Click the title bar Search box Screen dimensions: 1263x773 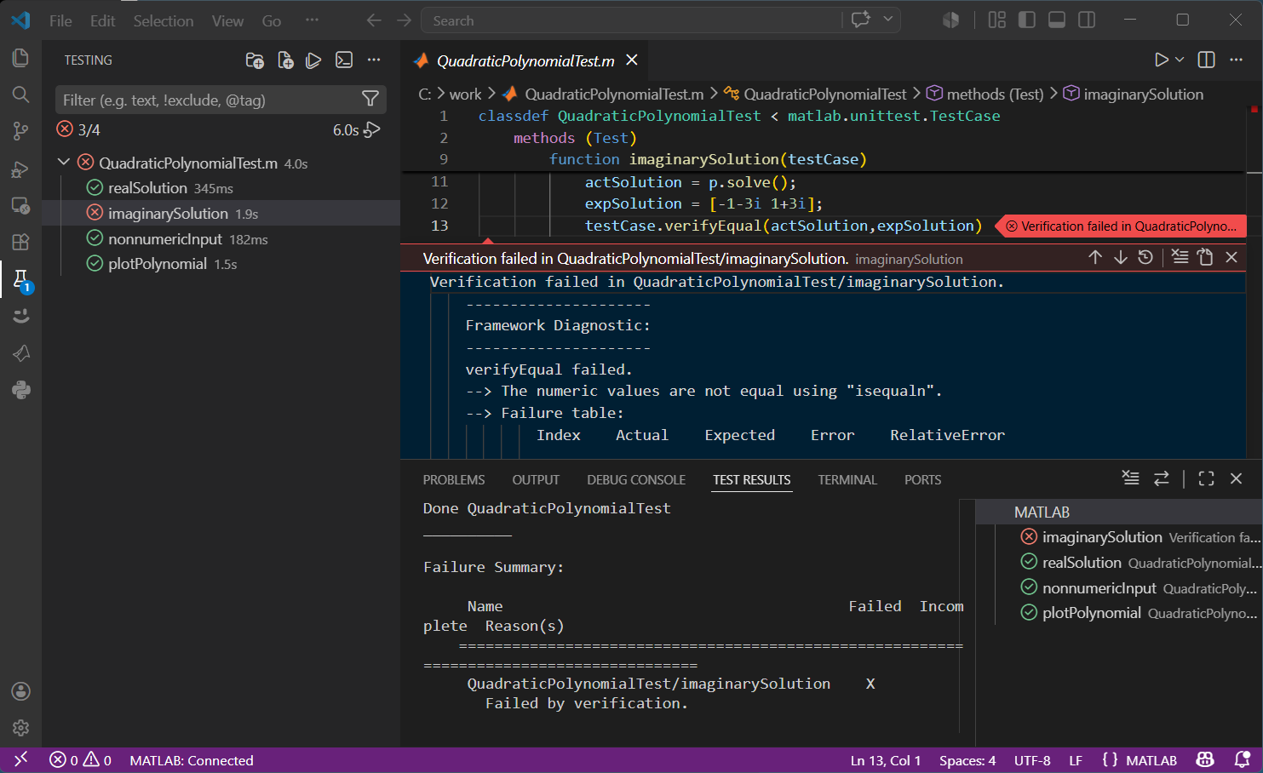pyautogui.click(x=631, y=20)
